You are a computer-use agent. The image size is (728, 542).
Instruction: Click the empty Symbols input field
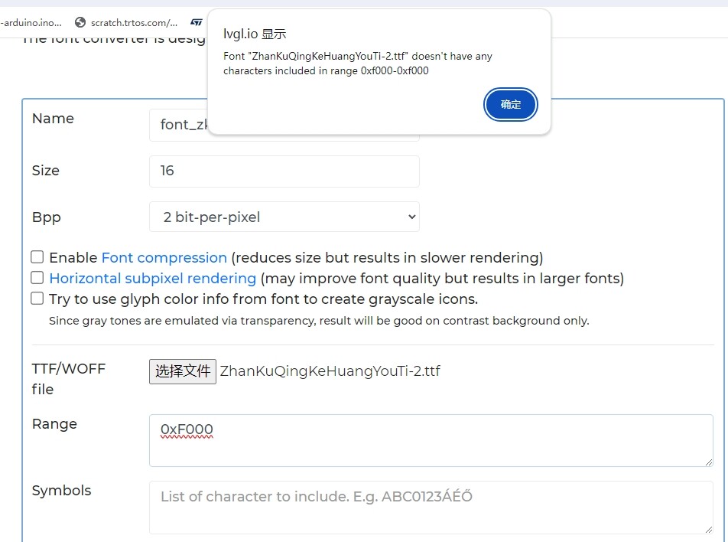click(431, 507)
